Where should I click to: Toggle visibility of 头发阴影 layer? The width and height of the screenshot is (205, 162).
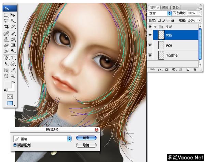[x=150, y=55]
